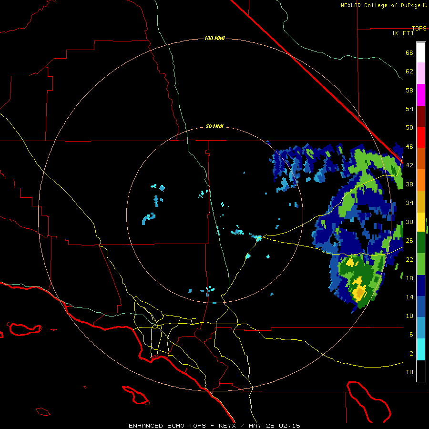This screenshot has height=429, width=429.
Task: Click the light blue 6 legend swatch
Action: coord(421,328)
